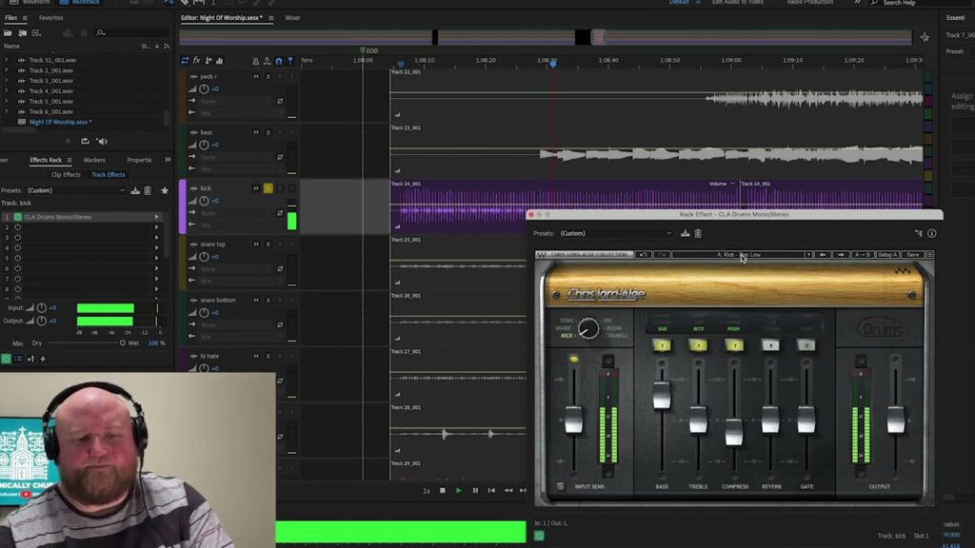
Task: Click the volume knob icon on the bass track
Action: (x=204, y=144)
